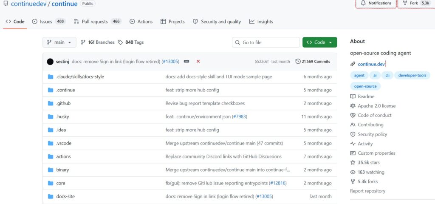Viewport: 435px width, 204px height.
Task: Open the actions folder name
Action: coord(64,156)
